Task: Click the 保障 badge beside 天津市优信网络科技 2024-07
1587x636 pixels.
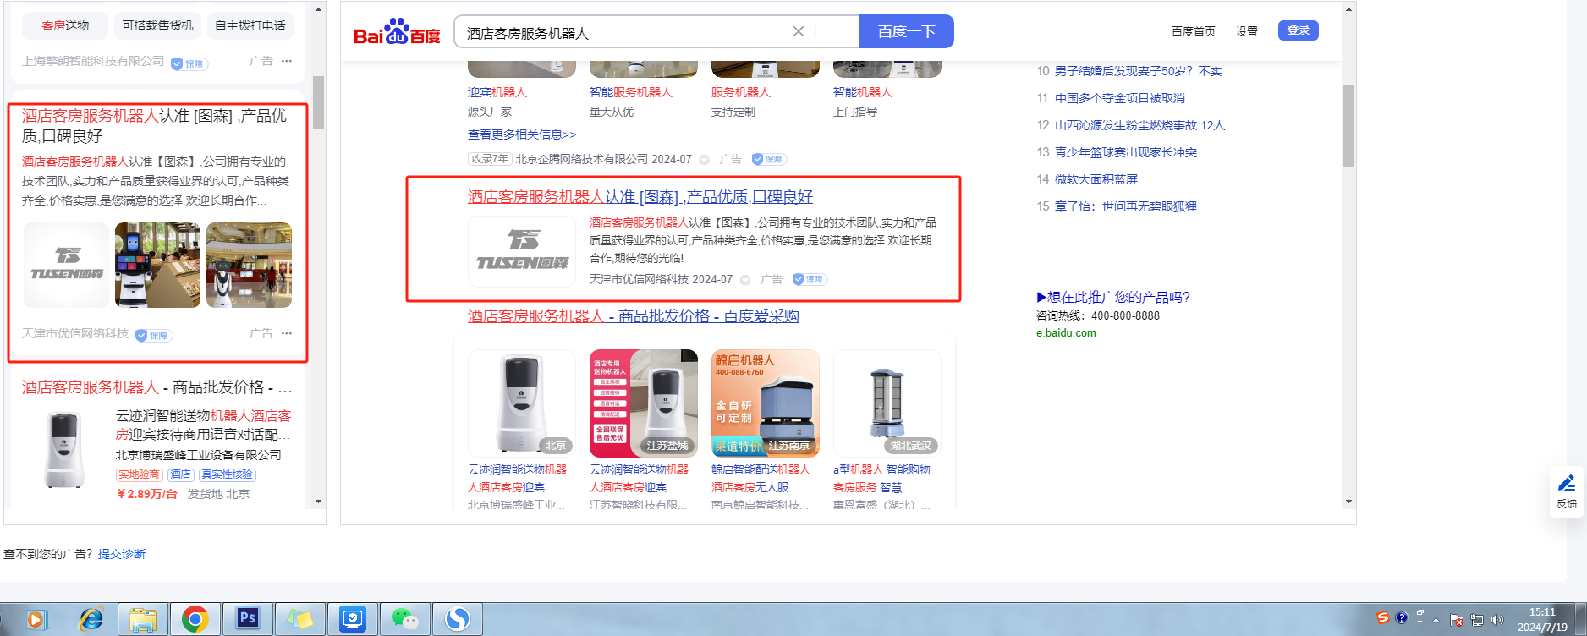Action: 810,279
